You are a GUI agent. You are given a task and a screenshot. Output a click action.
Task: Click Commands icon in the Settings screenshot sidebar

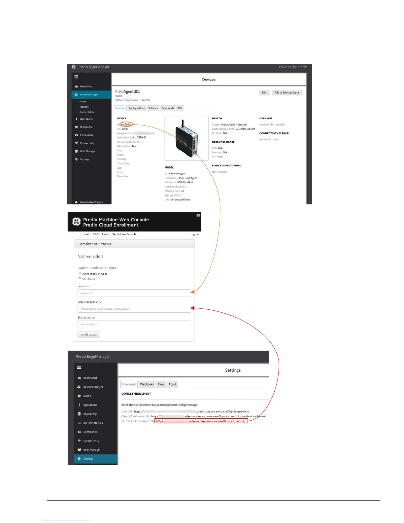tap(79, 432)
